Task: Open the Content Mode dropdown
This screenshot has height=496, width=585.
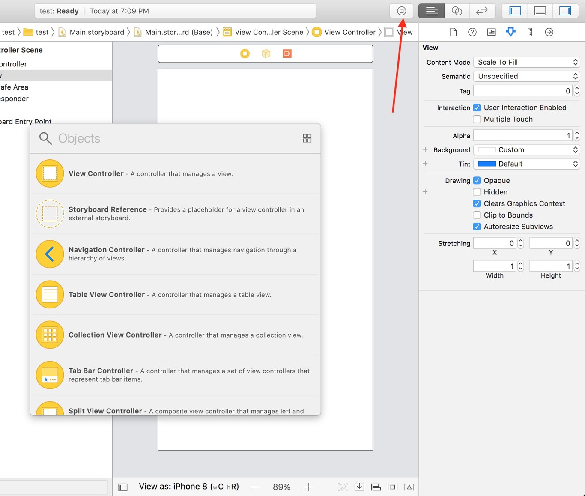Action: [526, 62]
